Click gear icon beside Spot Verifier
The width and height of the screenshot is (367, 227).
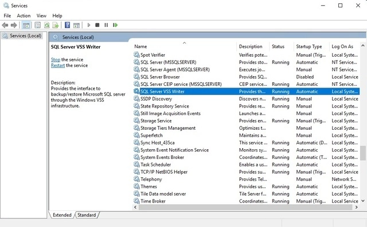(136, 55)
